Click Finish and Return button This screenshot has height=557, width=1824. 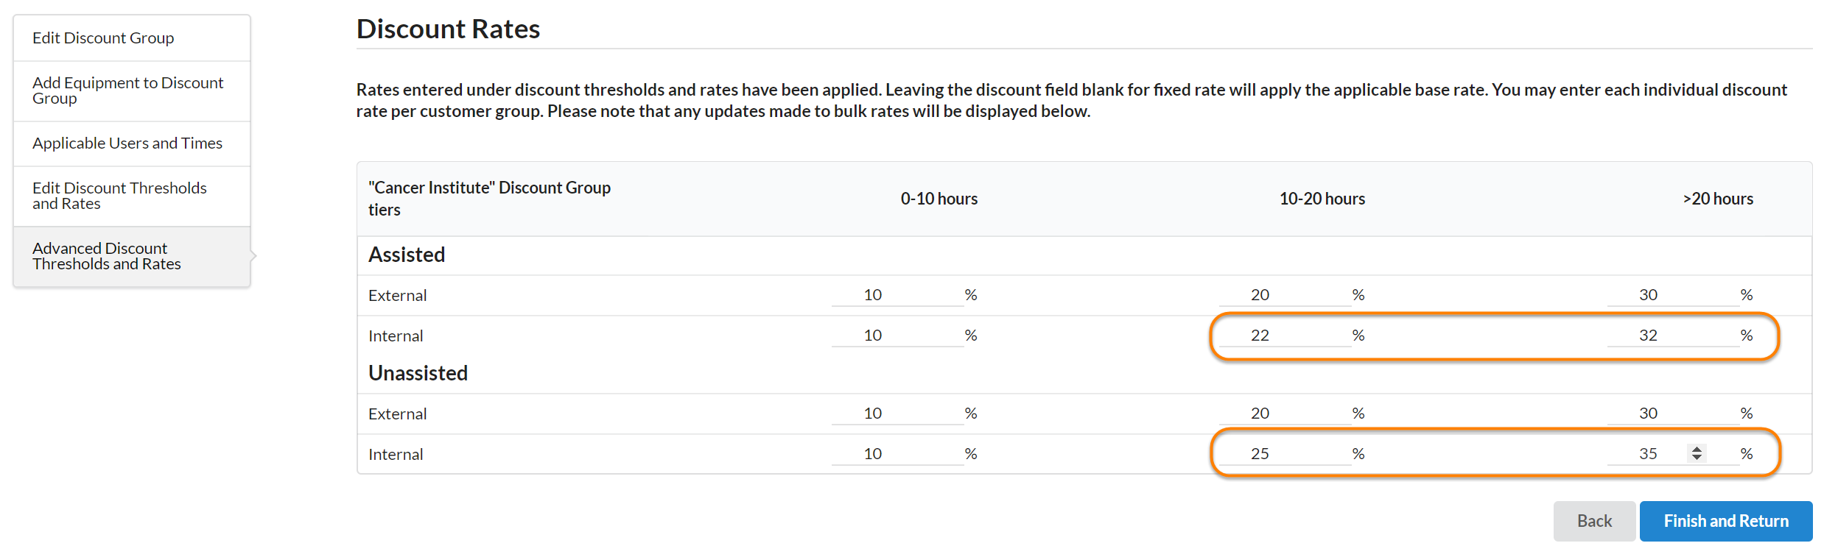pyautogui.click(x=1725, y=521)
